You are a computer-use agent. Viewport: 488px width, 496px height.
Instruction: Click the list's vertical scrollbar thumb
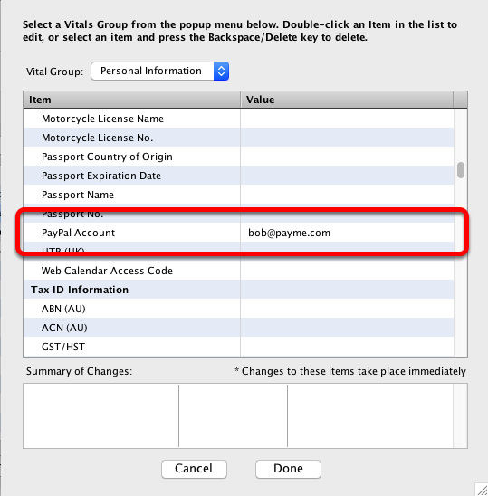[x=461, y=170]
